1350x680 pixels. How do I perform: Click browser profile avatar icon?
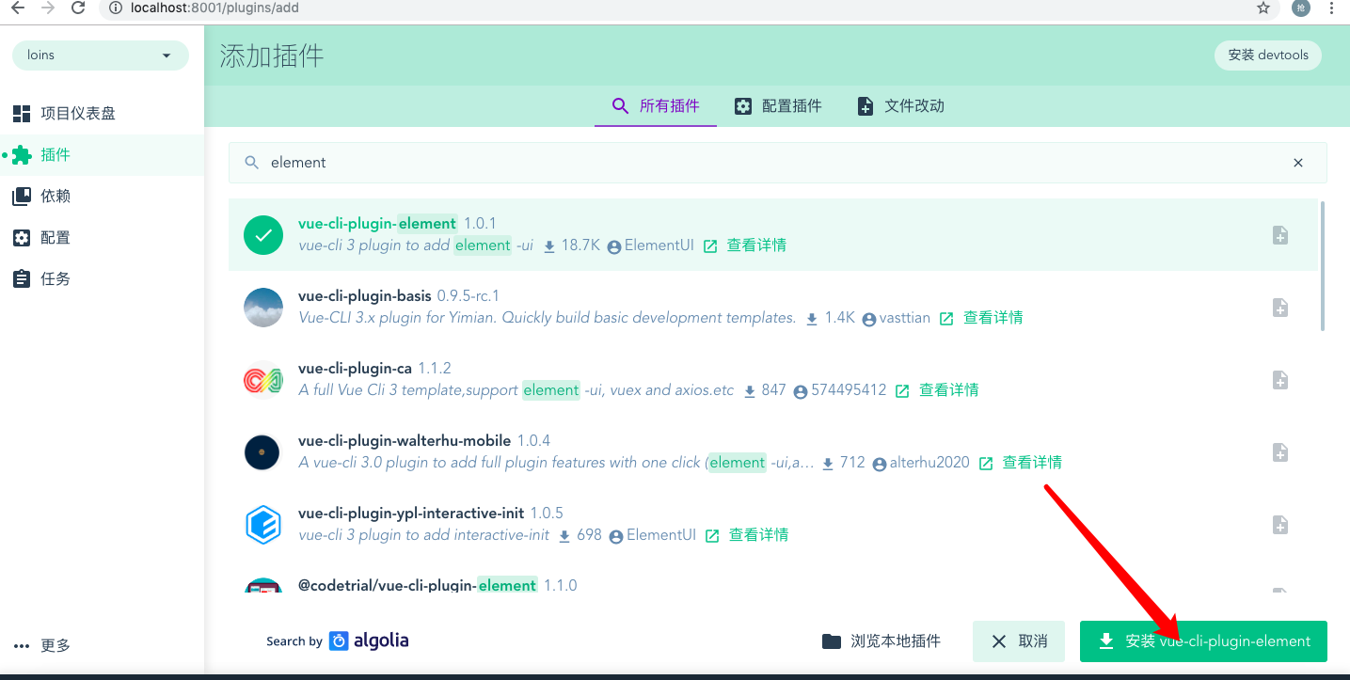click(1300, 8)
